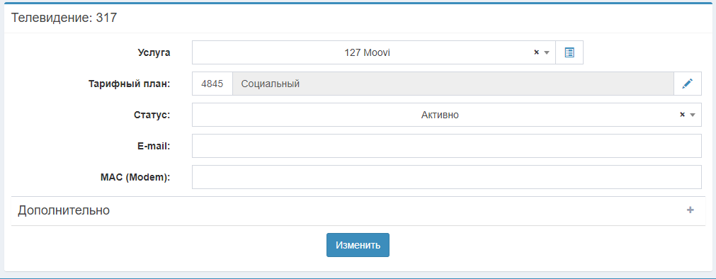Select the Активно status combo box
Screen dimensions: 716x279
tap(447, 115)
